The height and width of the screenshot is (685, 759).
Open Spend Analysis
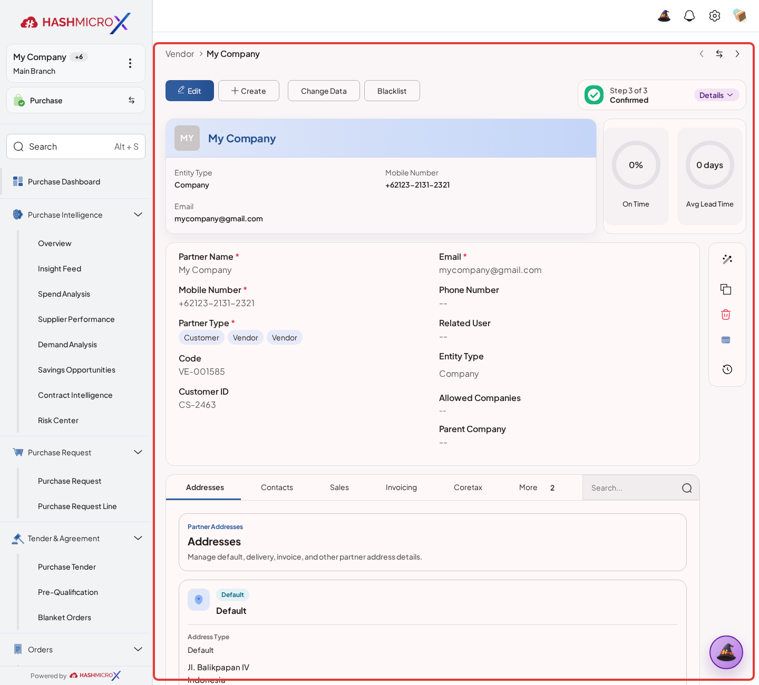click(64, 294)
